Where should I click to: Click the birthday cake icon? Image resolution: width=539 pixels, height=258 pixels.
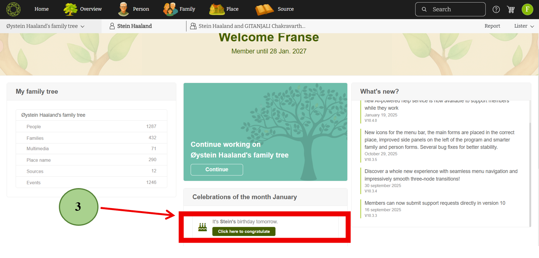click(202, 227)
